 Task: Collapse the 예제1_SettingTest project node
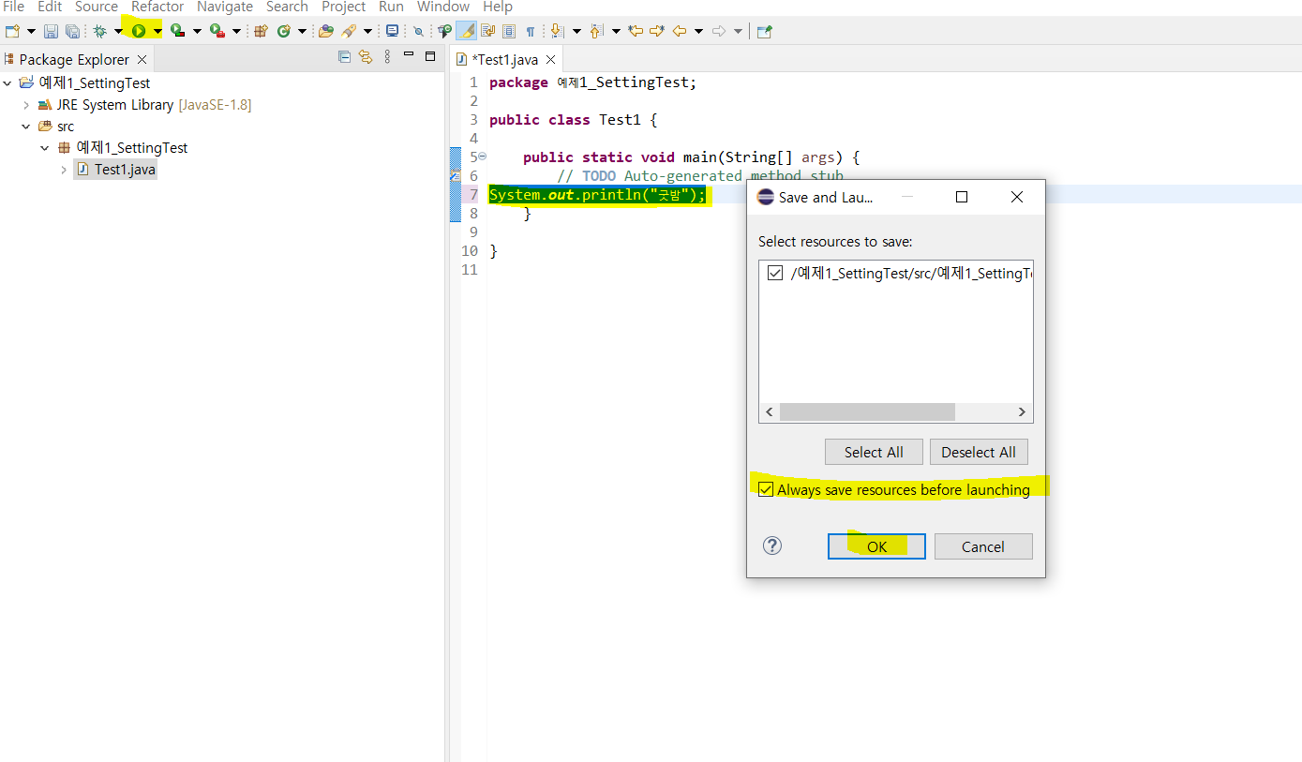pyautogui.click(x=7, y=82)
